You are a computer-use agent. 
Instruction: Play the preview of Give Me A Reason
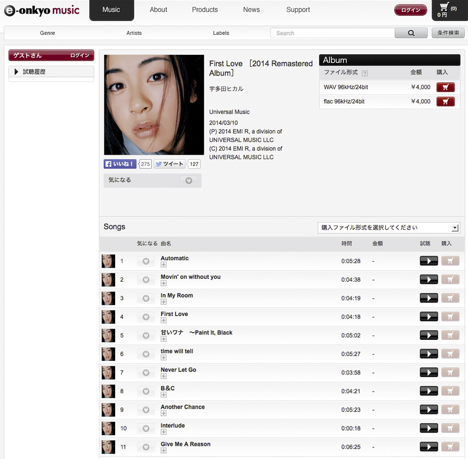pos(429,447)
